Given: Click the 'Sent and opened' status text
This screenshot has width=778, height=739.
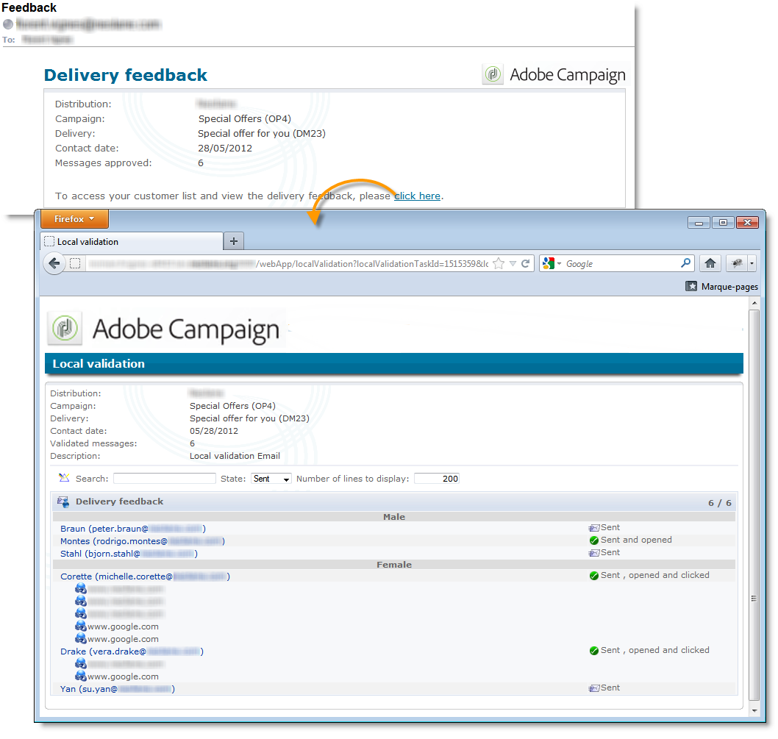Looking at the screenshot, I should pos(636,540).
